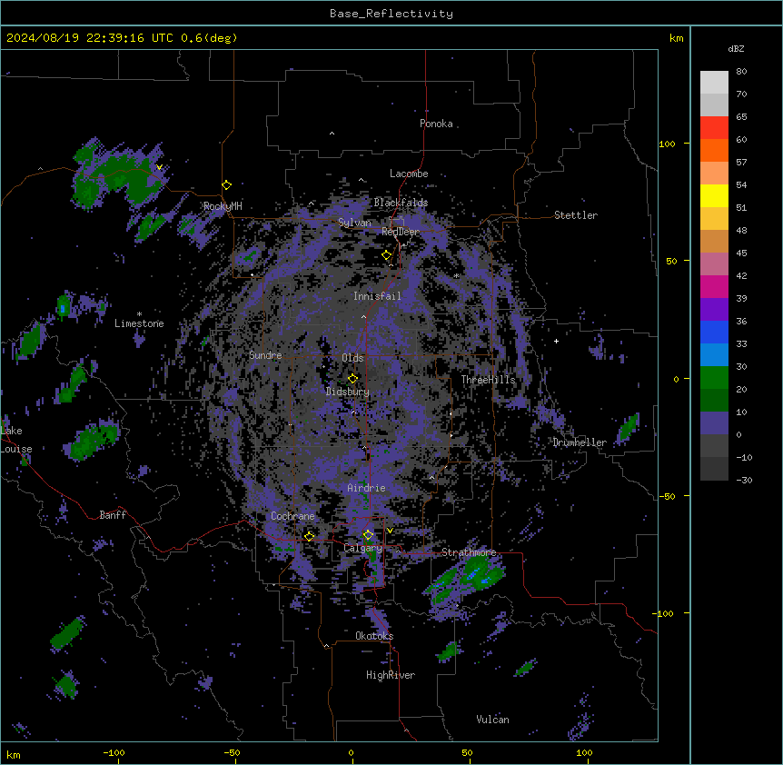Click the Airdrie city label
Screen dimensions: 783x765
point(366,488)
